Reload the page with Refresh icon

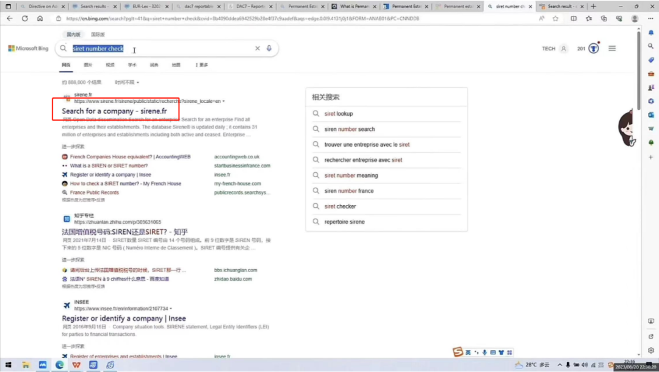(25, 18)
